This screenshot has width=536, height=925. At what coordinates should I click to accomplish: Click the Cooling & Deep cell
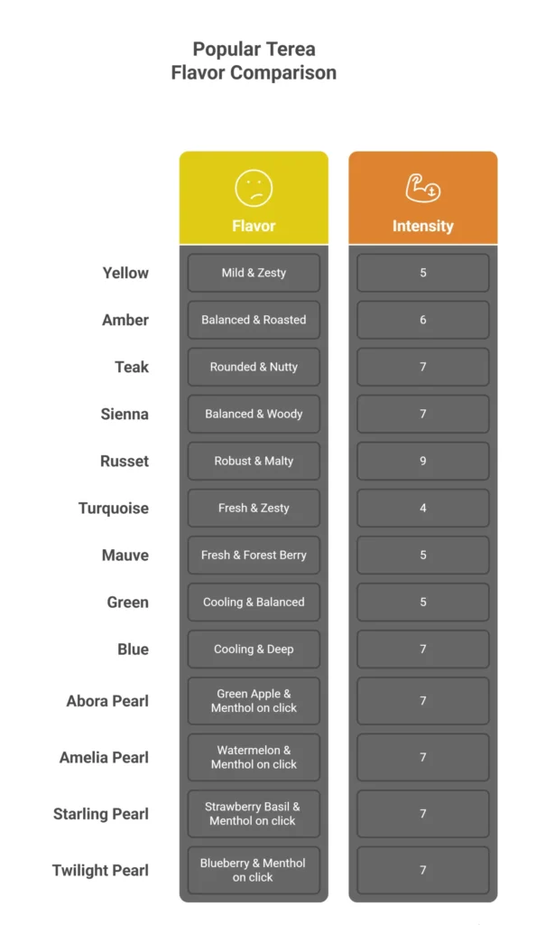(x=254, y=649)
